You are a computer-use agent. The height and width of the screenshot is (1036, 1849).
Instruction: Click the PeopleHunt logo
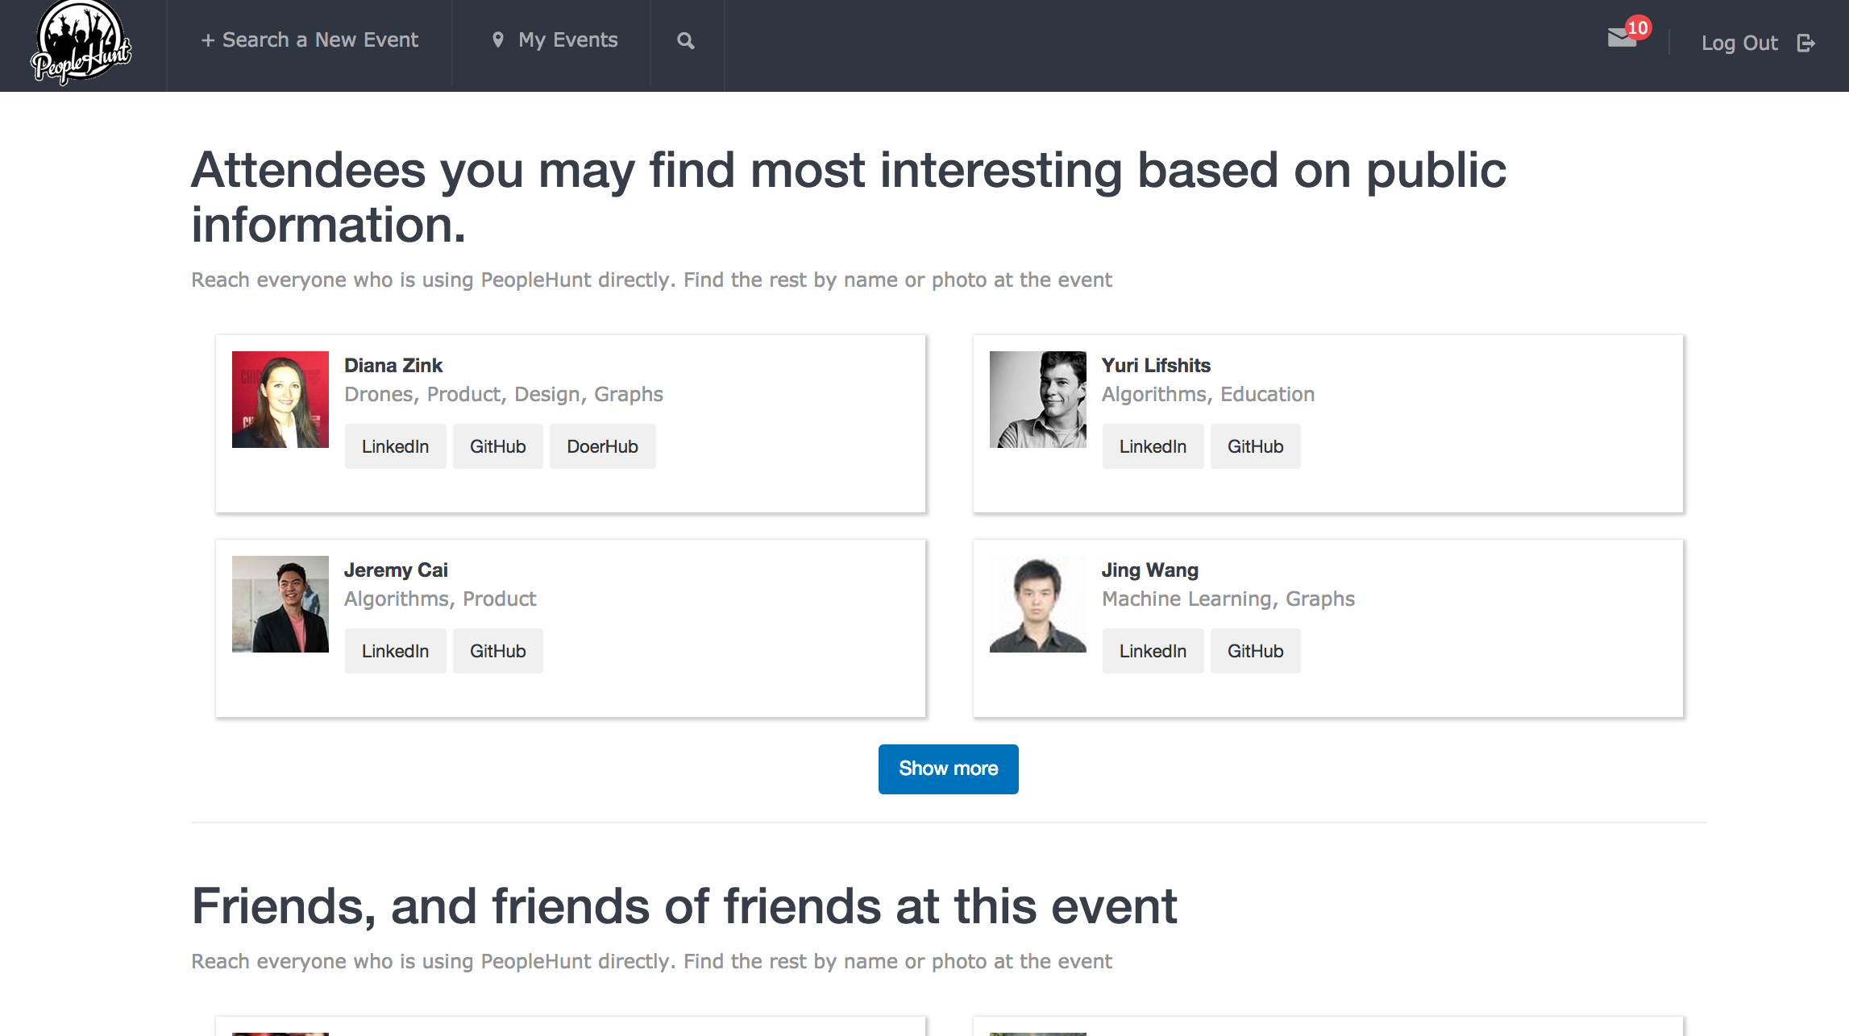tap(81, 44)
